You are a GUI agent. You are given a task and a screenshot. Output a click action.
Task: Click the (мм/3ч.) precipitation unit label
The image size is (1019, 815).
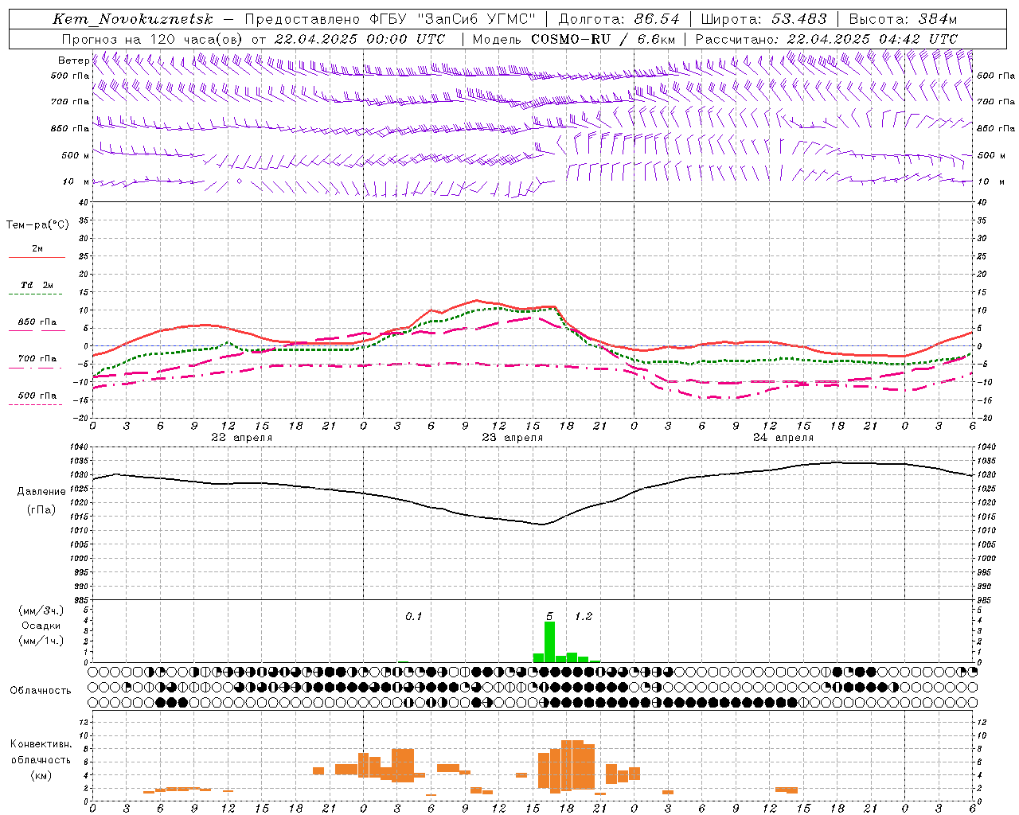(x=41, y=610)
